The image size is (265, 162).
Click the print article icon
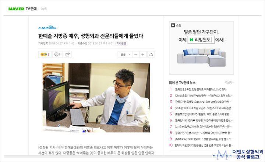coord(151,54)
